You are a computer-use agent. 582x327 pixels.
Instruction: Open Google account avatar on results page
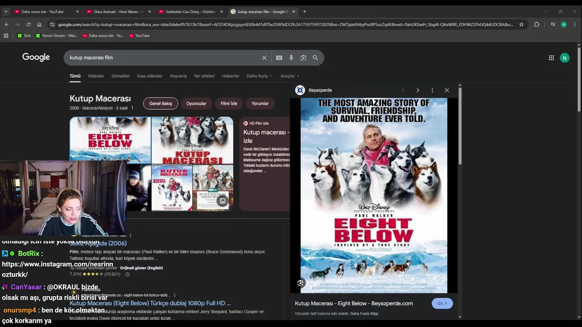tap(564, 58)
